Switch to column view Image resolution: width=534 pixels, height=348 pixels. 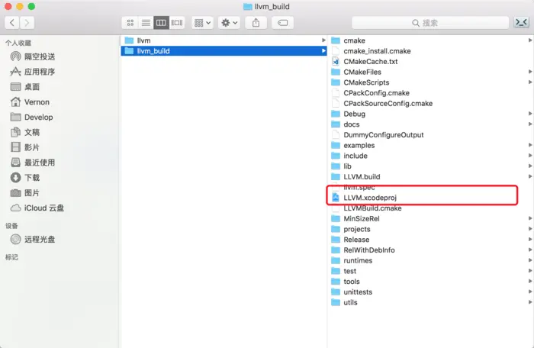[161, 23]
